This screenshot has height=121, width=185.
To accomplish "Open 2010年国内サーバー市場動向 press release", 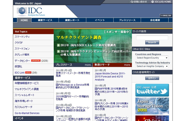I will (x=72, y=98).
